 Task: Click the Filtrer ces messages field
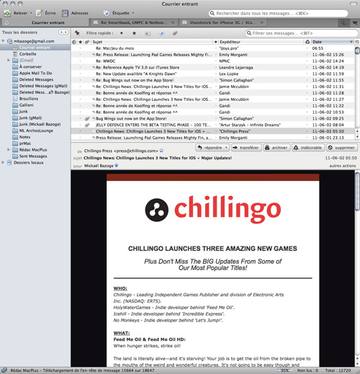coord(302,33)
